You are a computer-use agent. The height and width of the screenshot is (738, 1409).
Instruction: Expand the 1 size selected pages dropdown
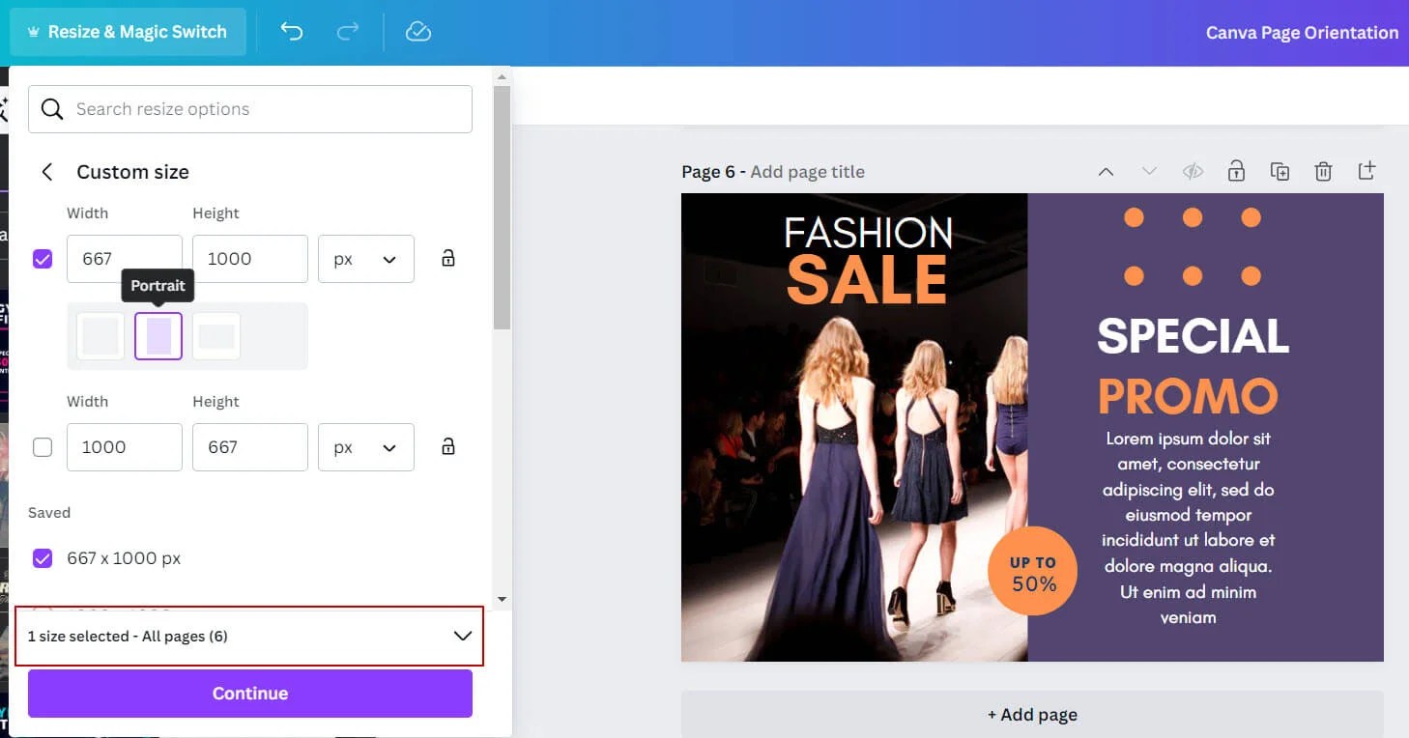coord(249,636)
